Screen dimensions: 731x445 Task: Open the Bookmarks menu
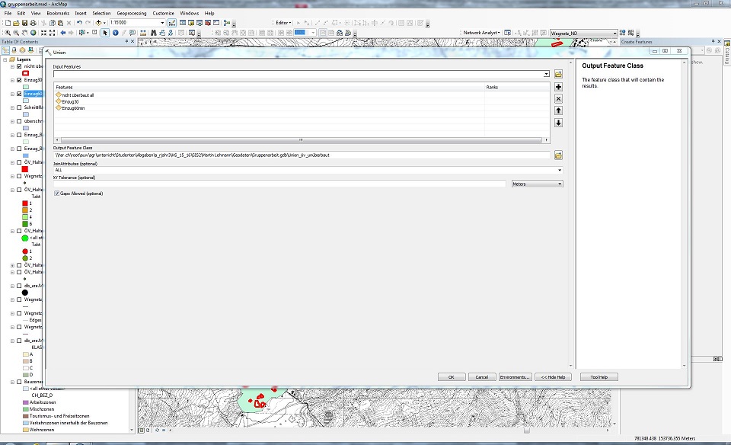click(x=57, y=13)
